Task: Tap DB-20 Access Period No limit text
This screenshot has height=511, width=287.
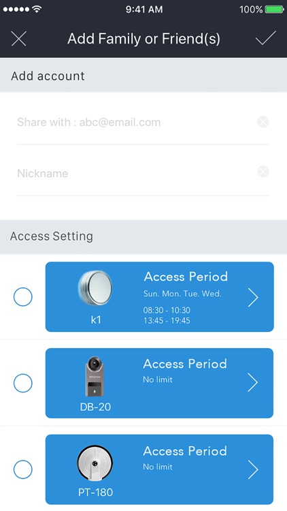Action: (158, 380)
